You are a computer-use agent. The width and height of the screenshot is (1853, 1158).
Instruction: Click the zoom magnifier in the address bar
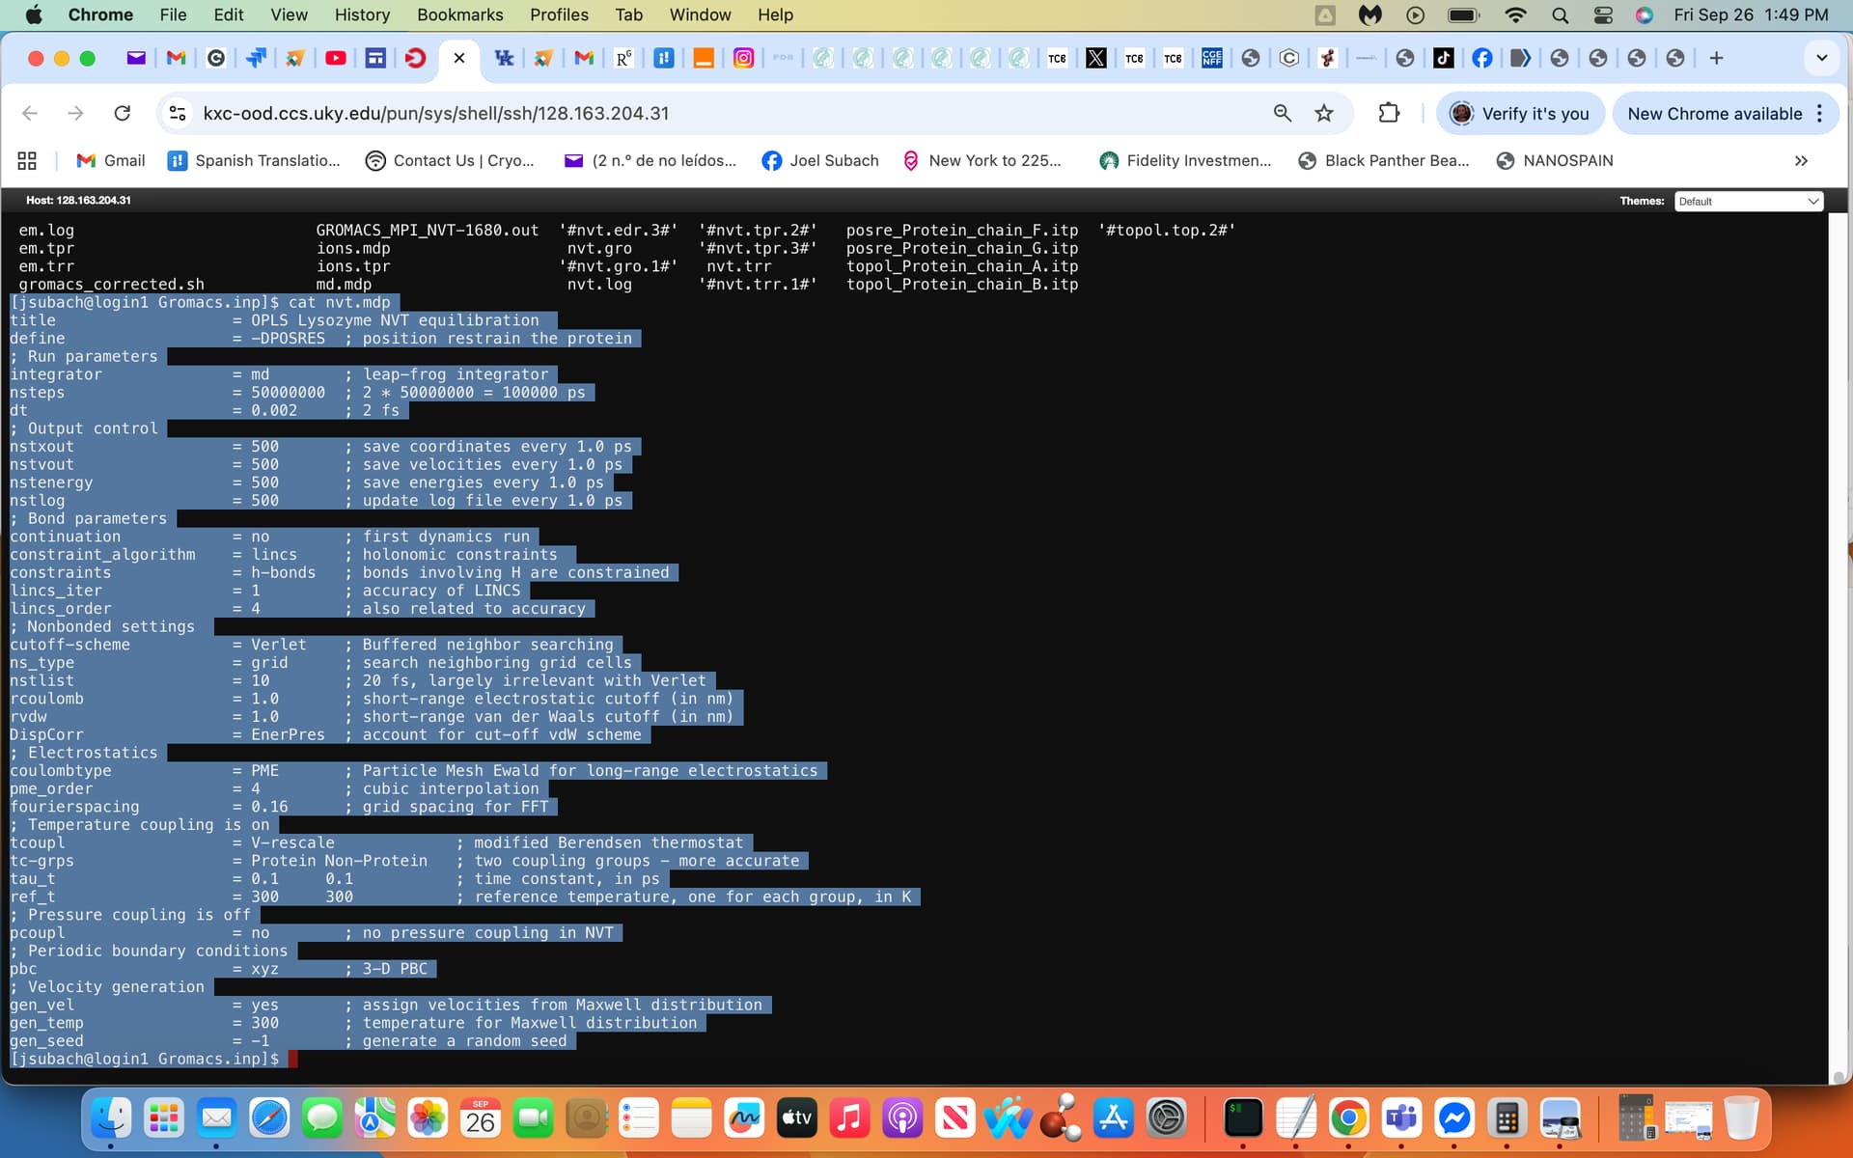1282,113
